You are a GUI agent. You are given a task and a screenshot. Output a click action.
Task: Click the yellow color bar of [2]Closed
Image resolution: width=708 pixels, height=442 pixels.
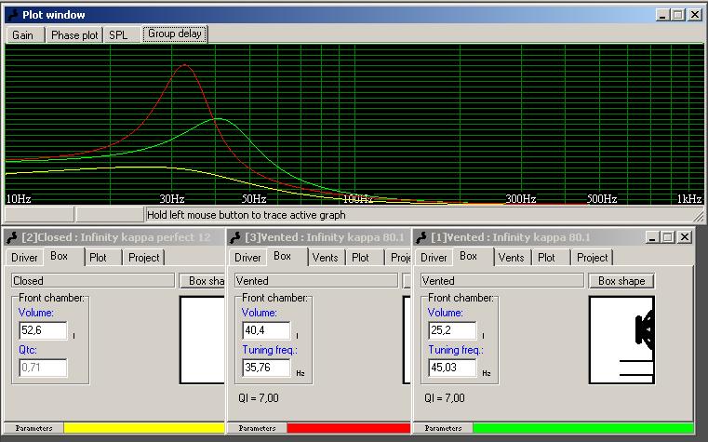click(x=144, y=428)
